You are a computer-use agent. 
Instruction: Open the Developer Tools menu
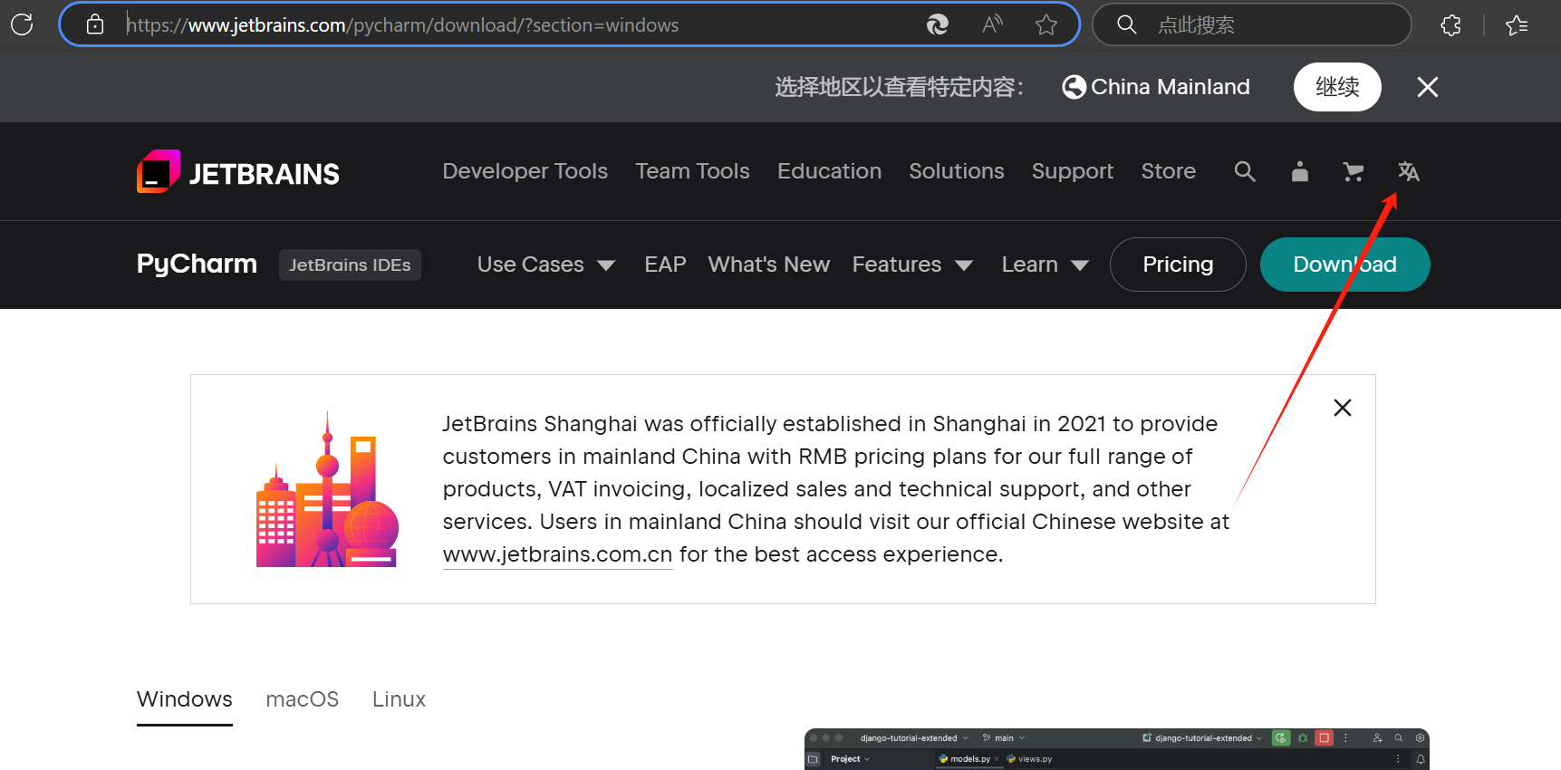525,171
